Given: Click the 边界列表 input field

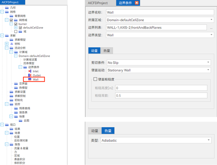Looking at the screenshot, I should point(156,27).
